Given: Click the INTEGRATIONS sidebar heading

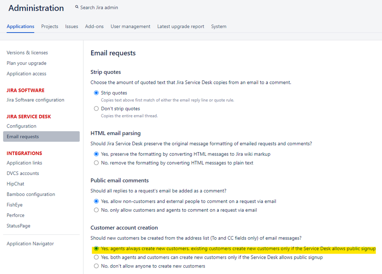Looking at the screenshot, I should [24, 153].
